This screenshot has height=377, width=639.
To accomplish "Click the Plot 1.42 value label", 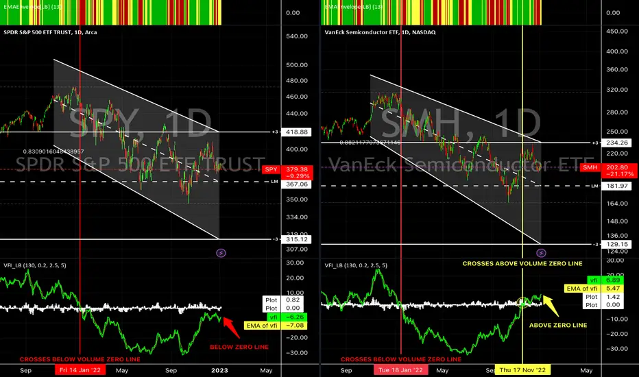I will pyautogui.click(x=605, y=297).
